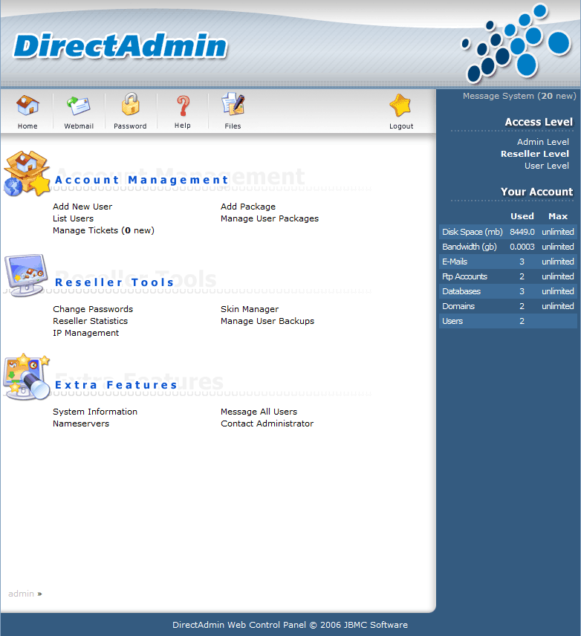Click the Help toolbar label
Screen dimensions: 581x636
tap(183, 126)
